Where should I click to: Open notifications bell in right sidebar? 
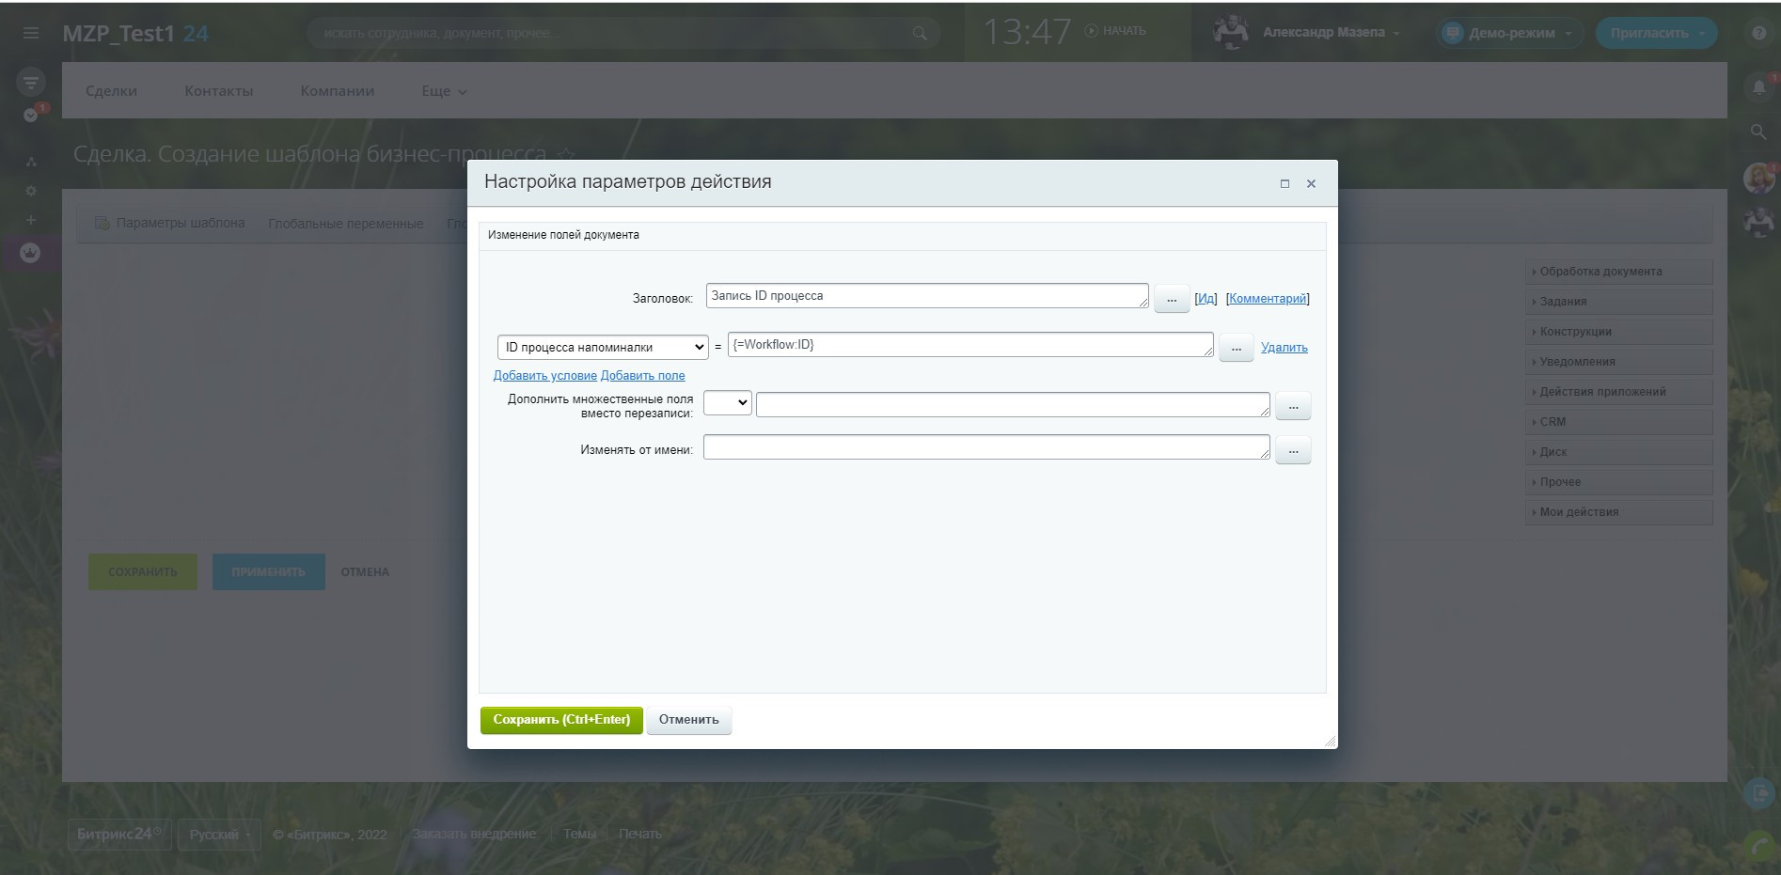tap(1758, 87)
